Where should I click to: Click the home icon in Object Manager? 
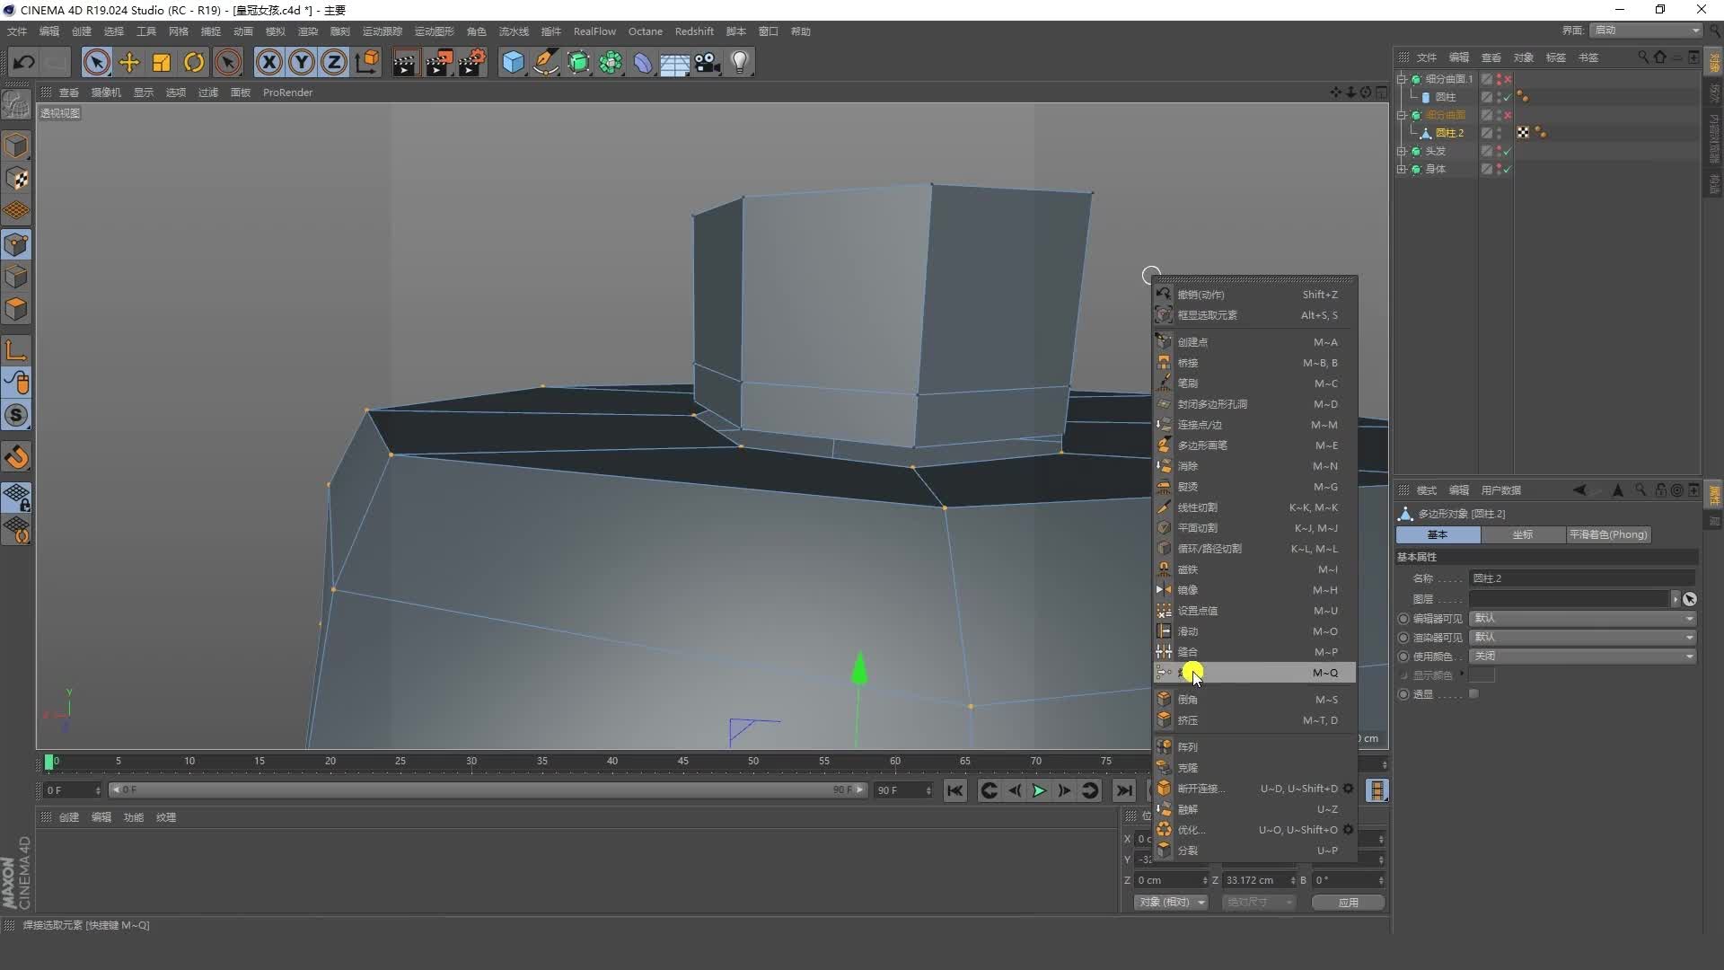1659,57
